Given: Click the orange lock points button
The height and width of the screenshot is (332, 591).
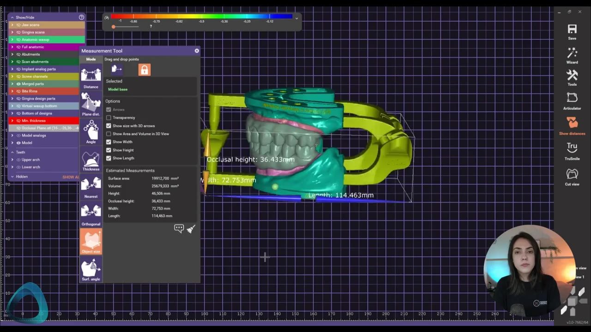Looking at the screenshot, I should pyautogui.click(x=145, y=70).
